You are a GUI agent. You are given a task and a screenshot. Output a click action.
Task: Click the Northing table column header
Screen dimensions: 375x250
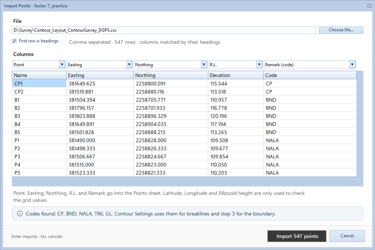pos(171,75)
